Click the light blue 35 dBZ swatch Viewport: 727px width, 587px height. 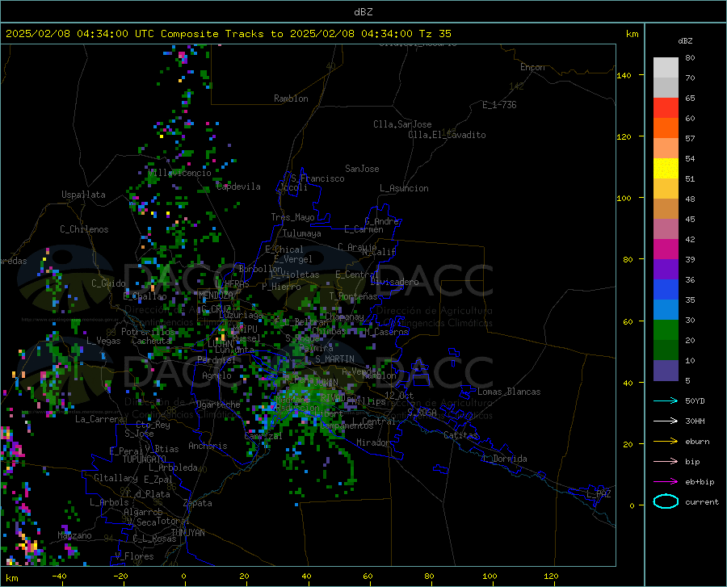point(666,310)
